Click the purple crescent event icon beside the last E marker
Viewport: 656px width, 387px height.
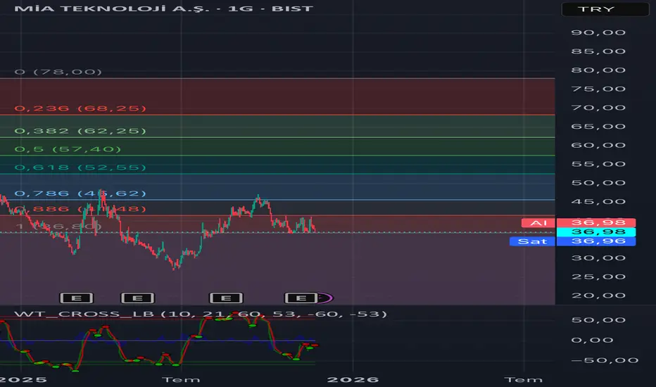coord(325,298)
